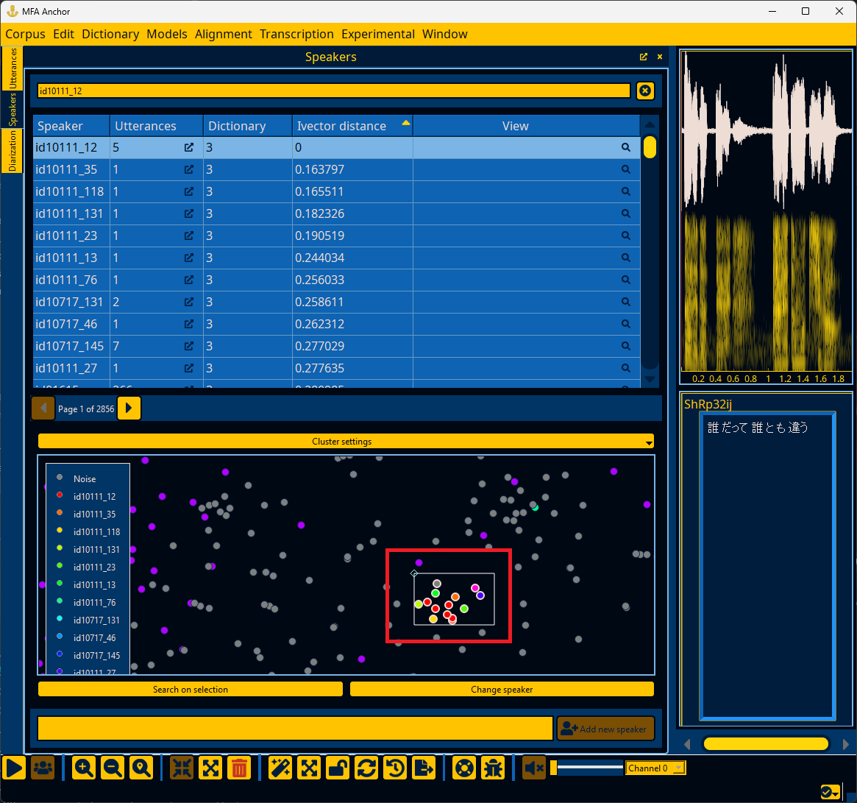Viewport: 857px width, 803px height.
Task: Click the history clock-arrow icon
Action: (x=395, y=768)
